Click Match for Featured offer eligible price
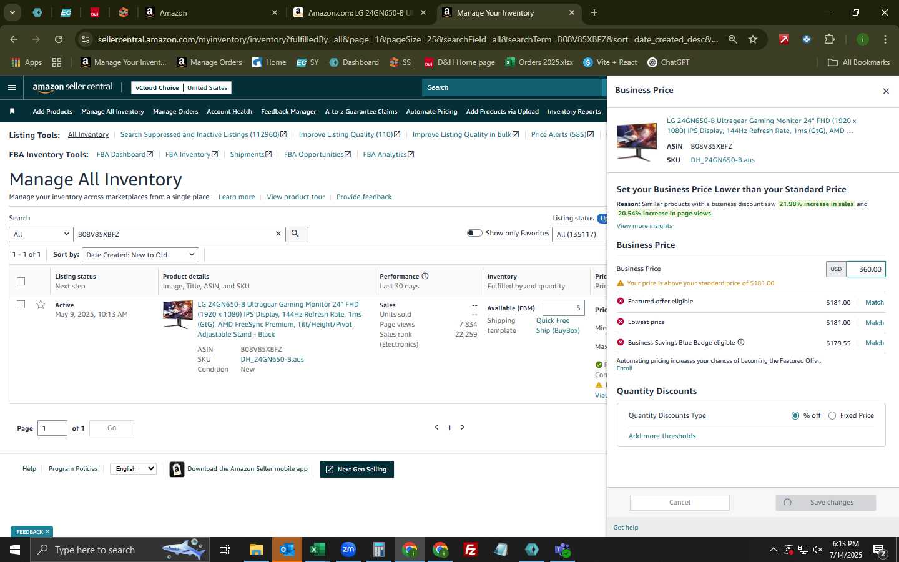 click(x=874, y=302)
